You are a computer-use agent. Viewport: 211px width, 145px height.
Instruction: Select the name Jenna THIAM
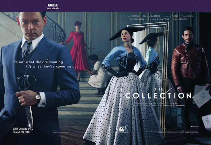click(x=171, y=16)
